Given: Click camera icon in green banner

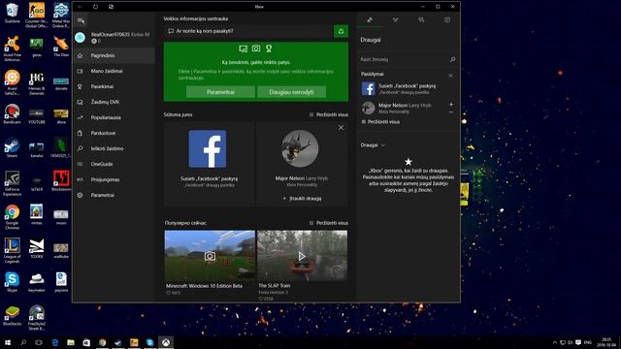Looking at the screenshot, I should [256, 48].
